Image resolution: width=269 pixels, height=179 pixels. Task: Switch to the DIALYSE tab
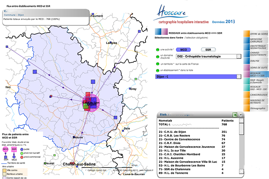coord(256,60)
